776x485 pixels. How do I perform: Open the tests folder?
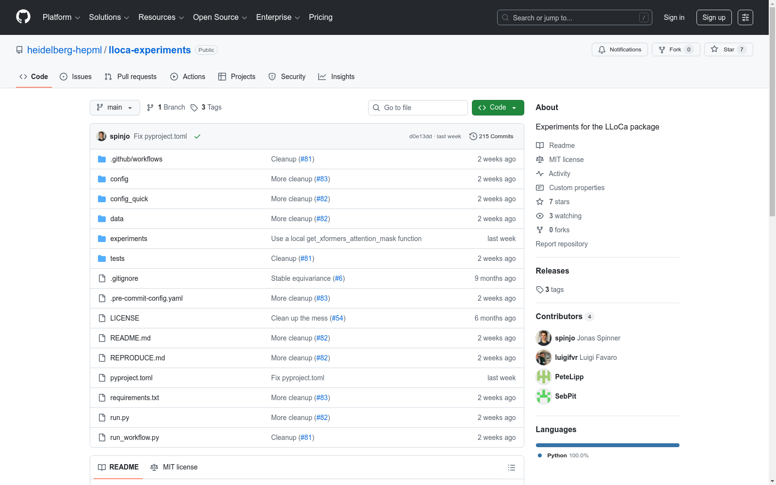click(x=117, y=259)
